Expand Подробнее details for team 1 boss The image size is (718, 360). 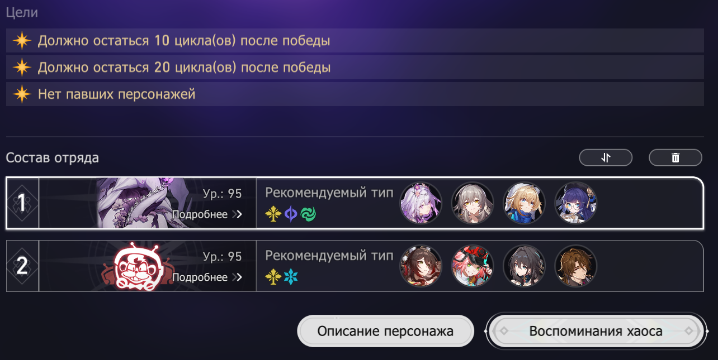pyautogui.click(x=207, y=214)
